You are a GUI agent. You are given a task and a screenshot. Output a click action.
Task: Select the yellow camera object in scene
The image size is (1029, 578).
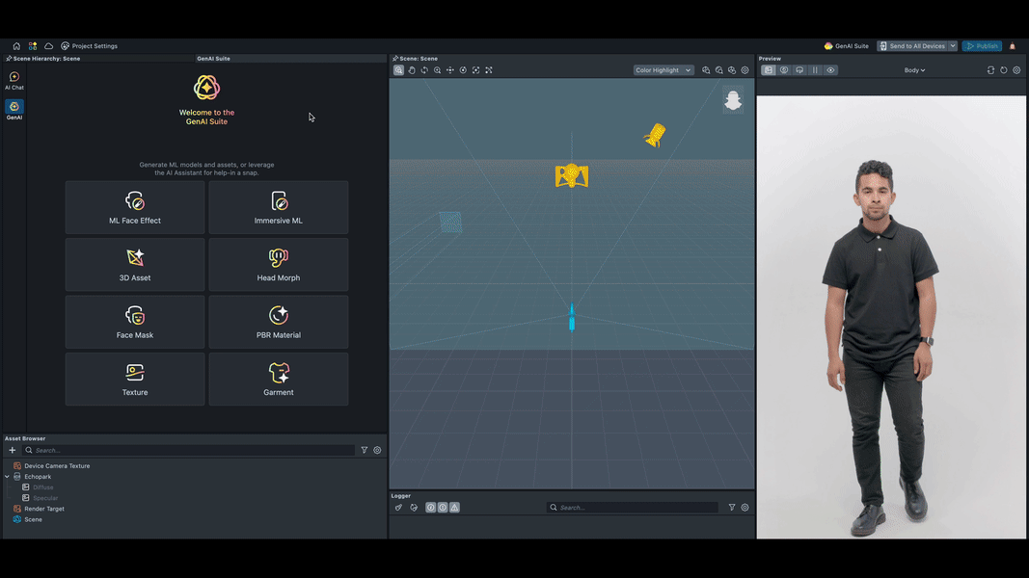point(572,175)
